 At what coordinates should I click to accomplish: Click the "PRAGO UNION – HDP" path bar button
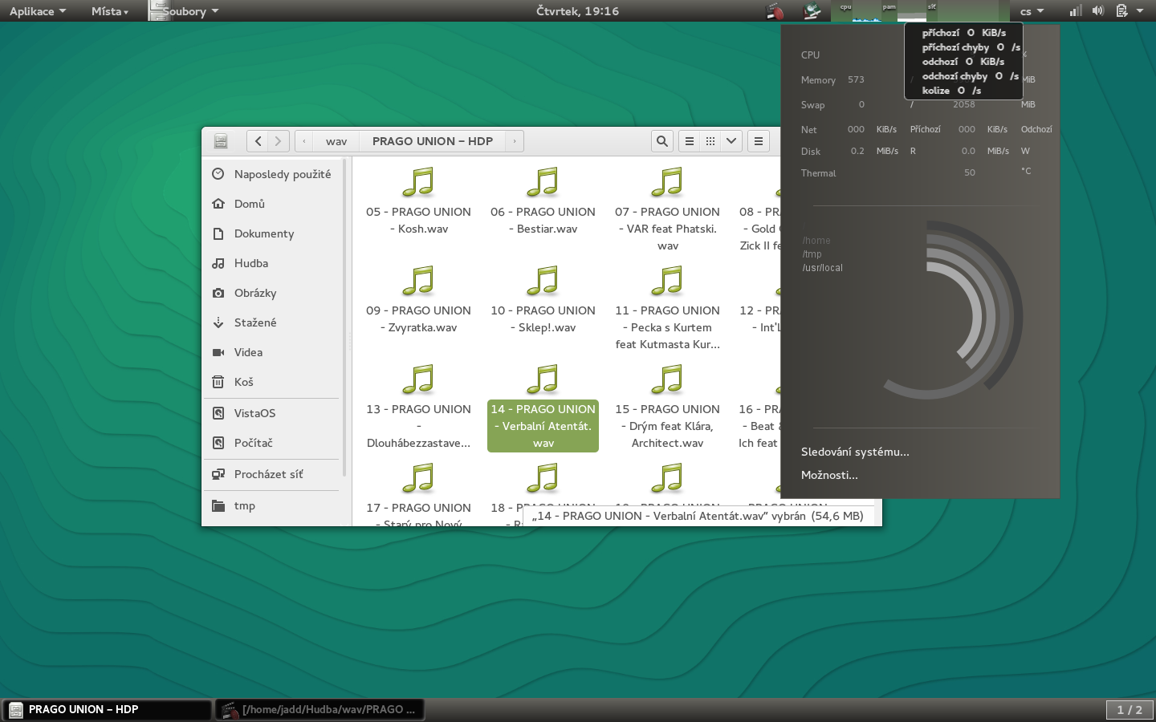tap(433, 141)
